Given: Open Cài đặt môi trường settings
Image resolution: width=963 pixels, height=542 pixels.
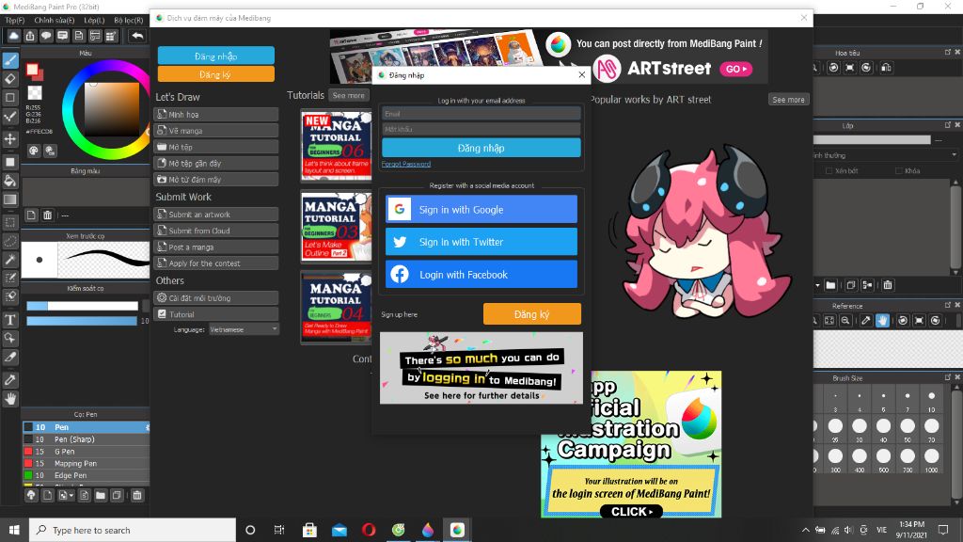Looking at the screenshot, I should 216,298.
